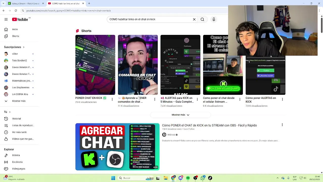The image size is (323, 182).
Task: Open WhatsApp from taskbar
Action: 203,178
